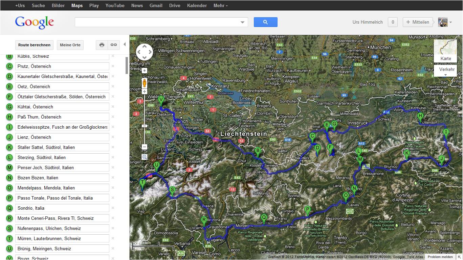
Task: Pan the map right with the arrow
Action: [150, 52]
